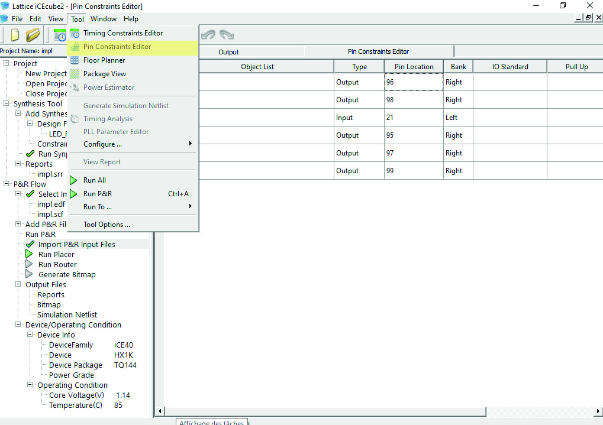Collapse the Device/Operating Condition node

click(18, 325)
